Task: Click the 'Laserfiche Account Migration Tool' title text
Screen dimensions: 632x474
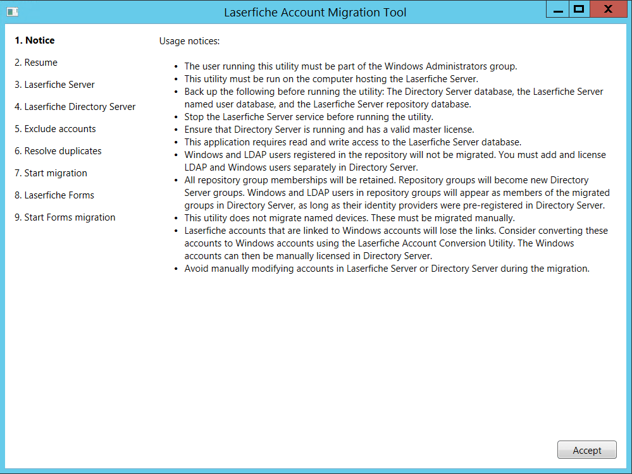Action: point(315,13)
